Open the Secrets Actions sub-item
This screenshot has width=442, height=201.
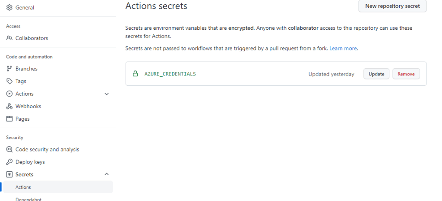pos(23,187)
